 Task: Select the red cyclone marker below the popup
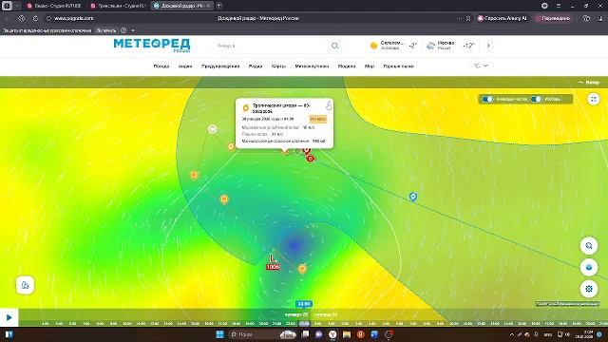pos(311,159)
